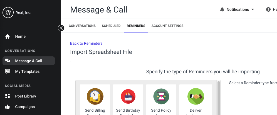Follow the Back to Reminders link
The width and height of the screenshot is (277, 115).
(86, 43)
